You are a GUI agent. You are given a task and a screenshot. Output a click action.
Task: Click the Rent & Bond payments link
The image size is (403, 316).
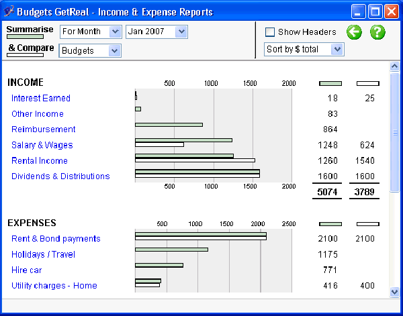click(56, 239)
